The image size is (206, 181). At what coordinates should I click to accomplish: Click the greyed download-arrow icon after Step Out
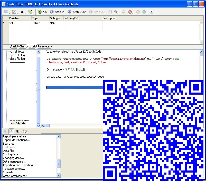click(110, 12)
